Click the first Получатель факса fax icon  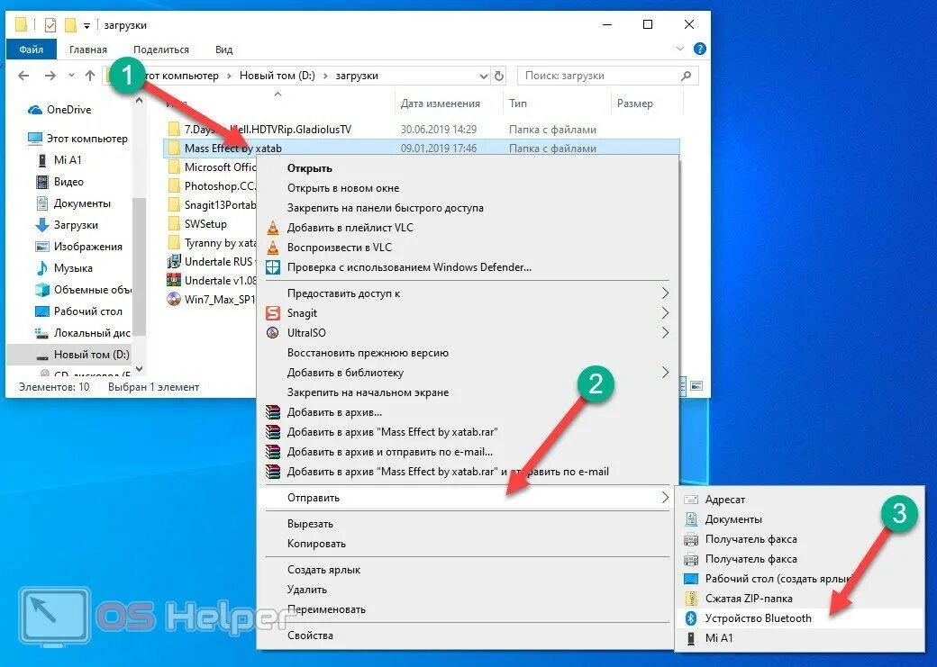click(x=691, y=539)
